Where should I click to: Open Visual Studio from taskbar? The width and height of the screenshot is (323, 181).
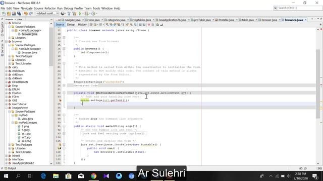pyautogui.click(x=106, y=176)
